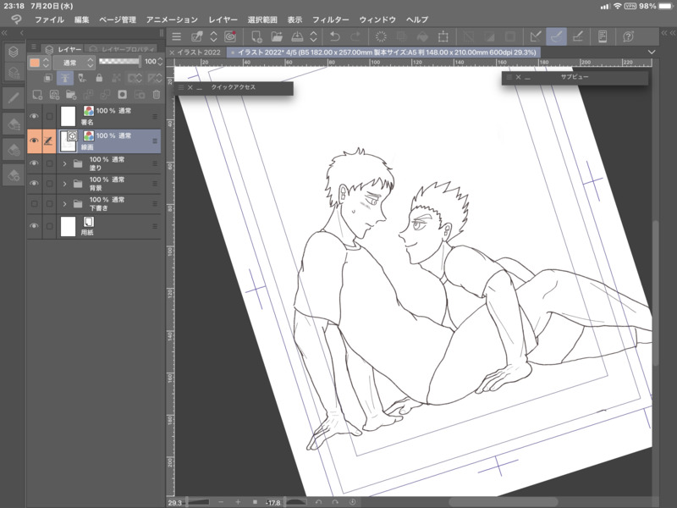Expand the 下書き layer folder
Image resolution: width=677 pixels, height=508 pixels.
[x=65, y=204]
